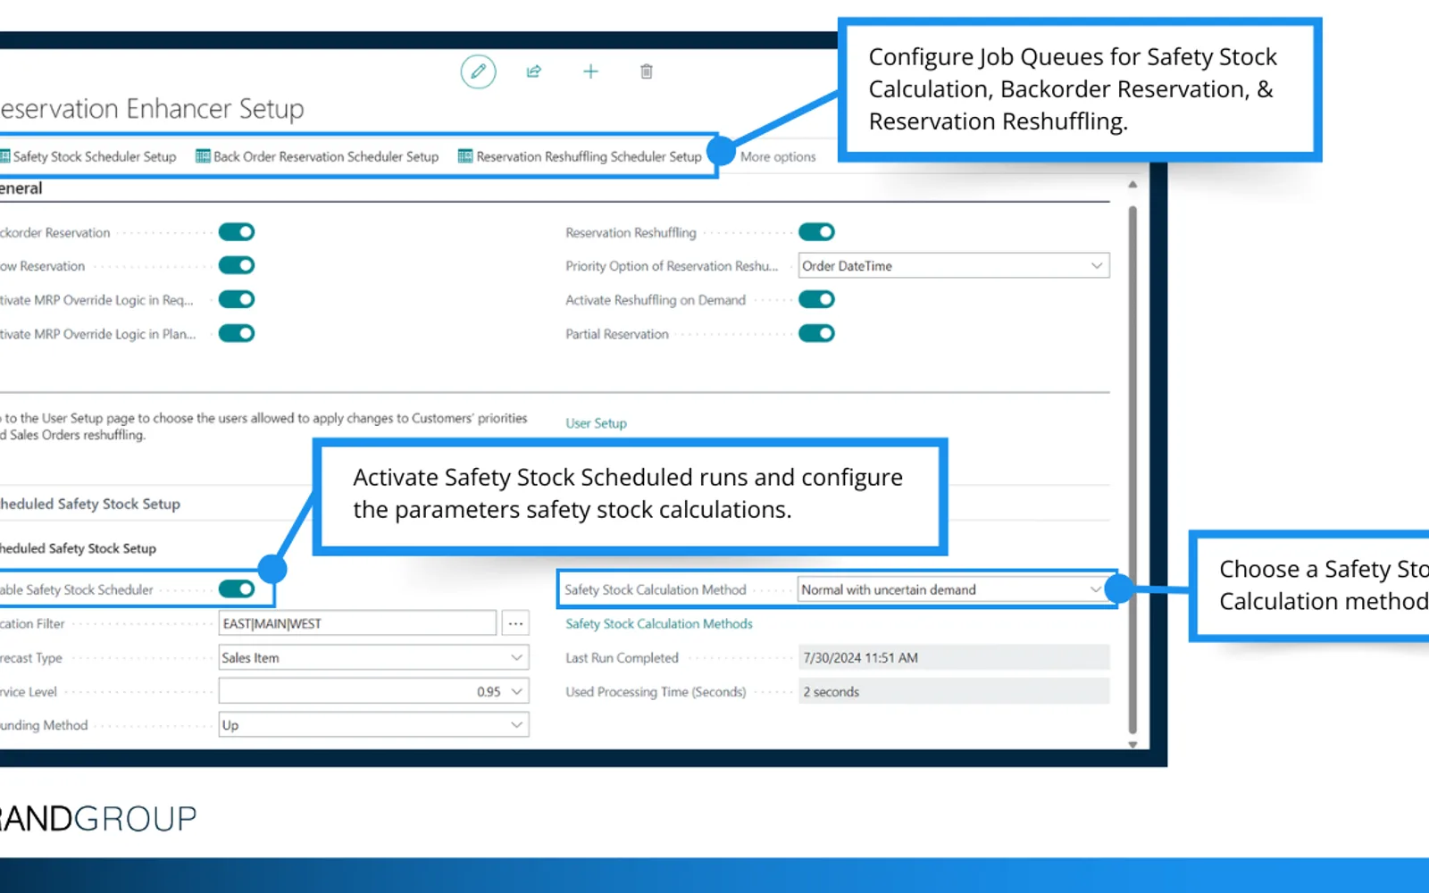Click Used Processing Time field
Viewport: 1429px width, 893px height.
pyautogui.click(x=954, y=691)
